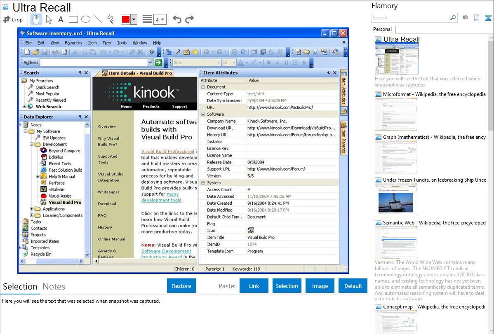Toggle the pin on the Search pane
The width and height of the screenshot is (494, 334).
pos(80,73)
